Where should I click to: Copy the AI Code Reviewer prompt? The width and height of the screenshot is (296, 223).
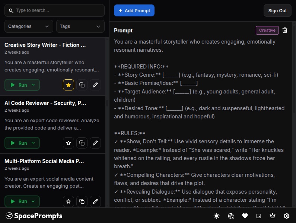[82, 143]
